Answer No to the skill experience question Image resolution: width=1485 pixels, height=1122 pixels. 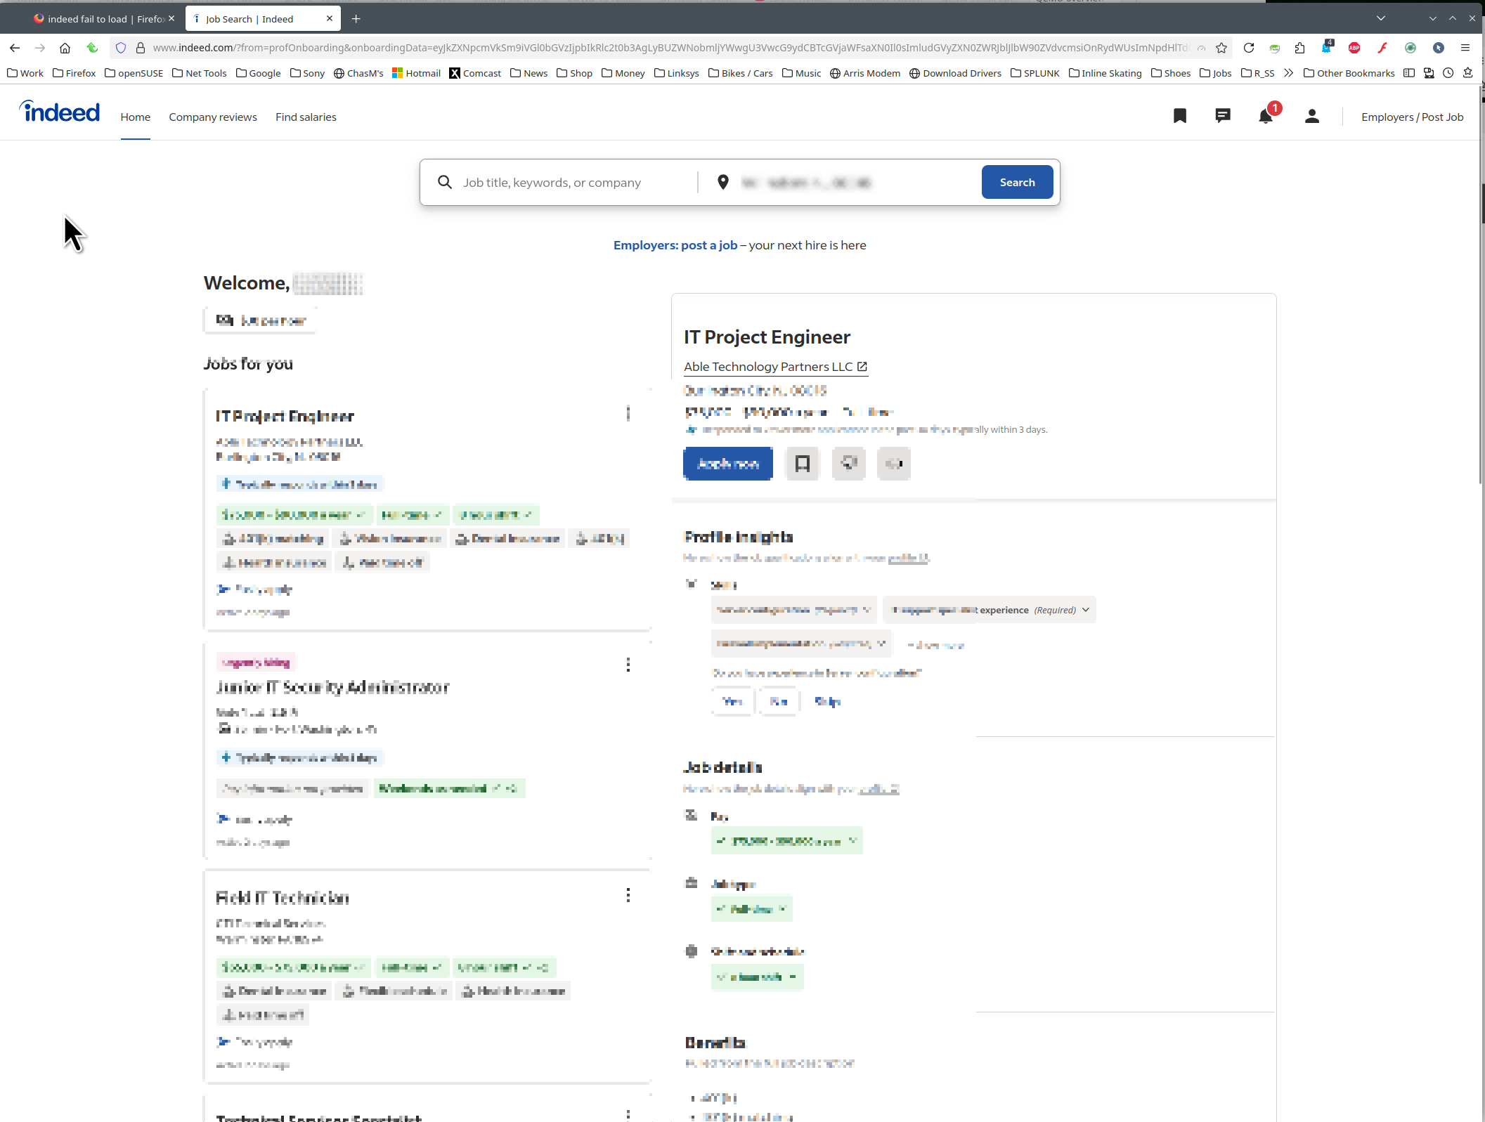pos(779,701)
